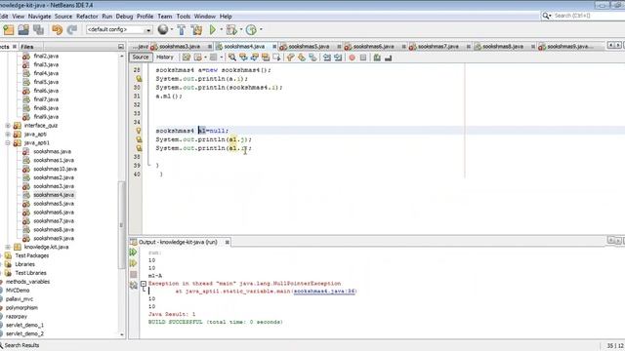This screenshot has width=625, height=351.
Task: Open the Run Project dropdown arrow
Action: [222, 29]
